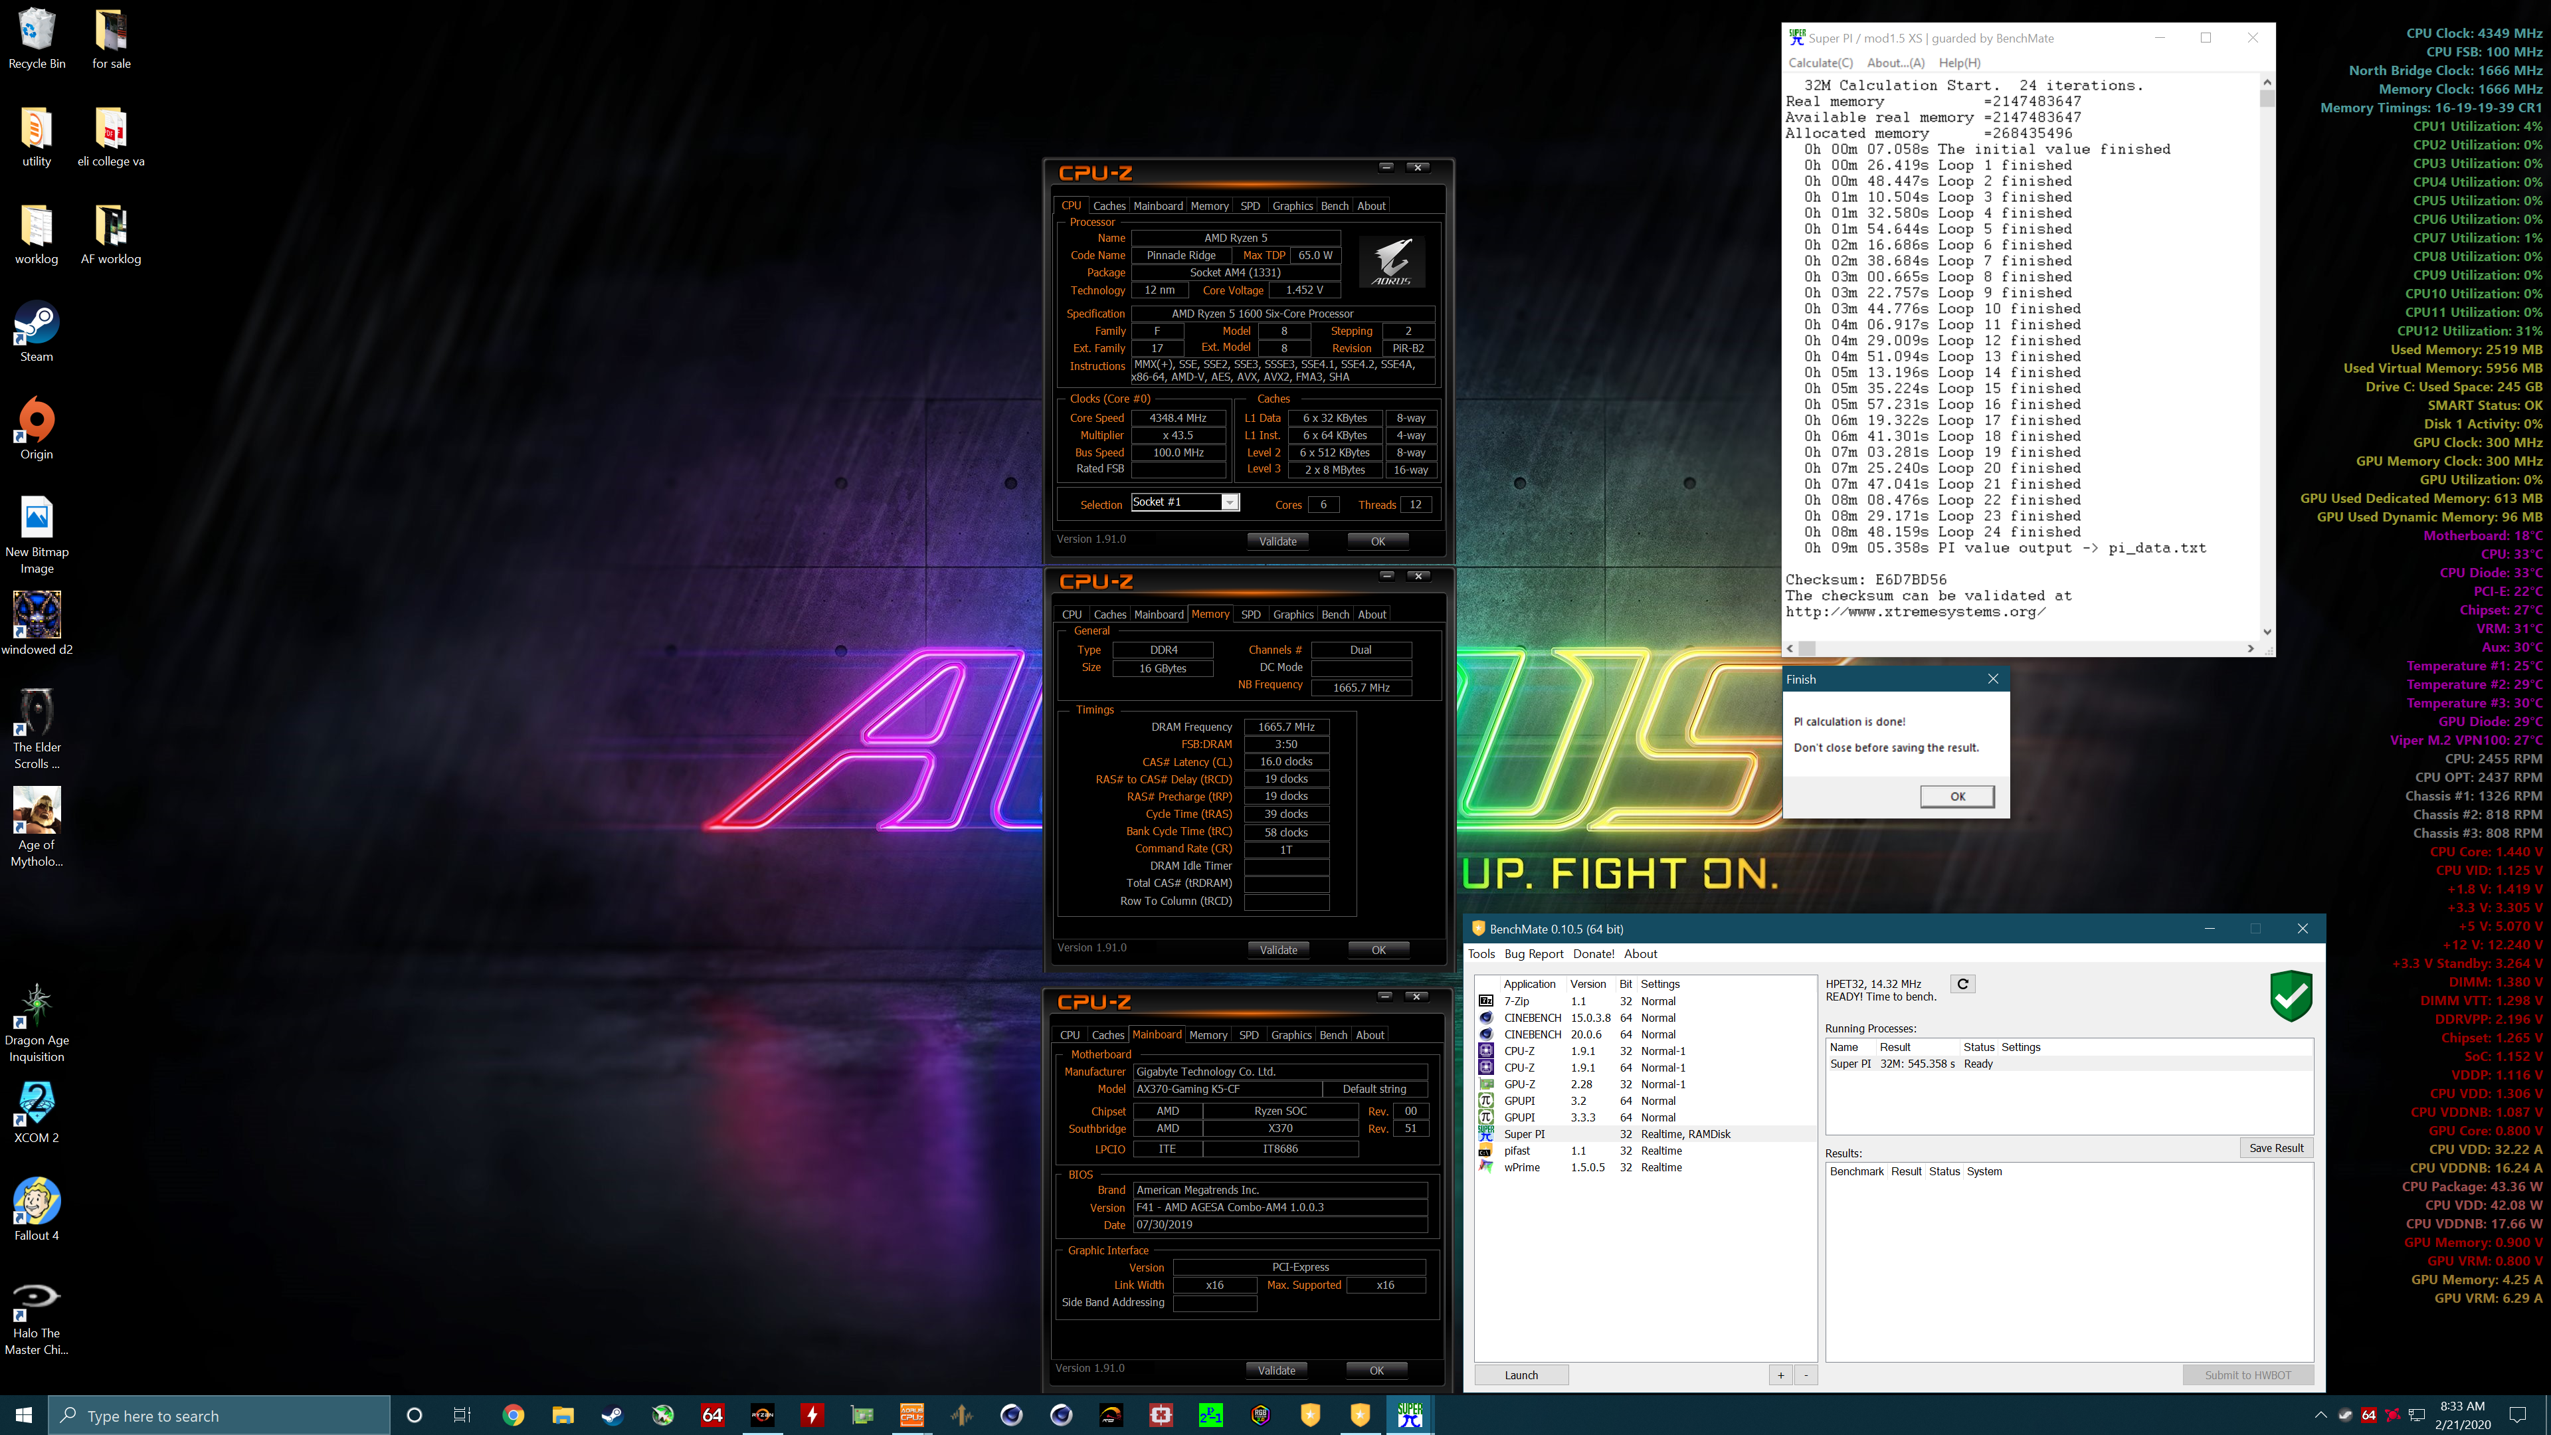This screenshot has width=2551, height=1435.
Task: Click Validate in the bottom CPU-Z Mainboard window
Action: tap(1276, 1370)
